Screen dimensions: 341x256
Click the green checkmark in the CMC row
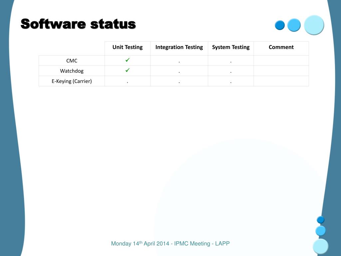[128, 60]
